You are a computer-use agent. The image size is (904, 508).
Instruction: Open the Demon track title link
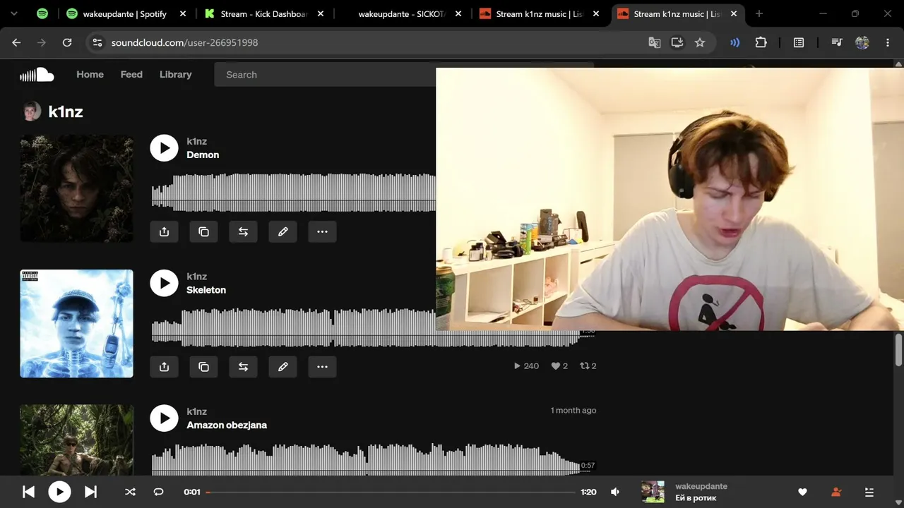(x=203, y=155)
